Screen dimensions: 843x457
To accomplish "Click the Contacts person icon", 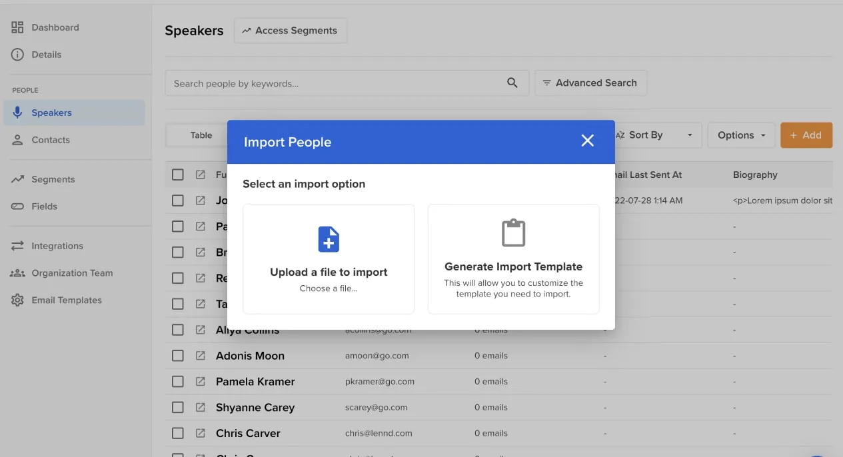I will click(17, 140).
